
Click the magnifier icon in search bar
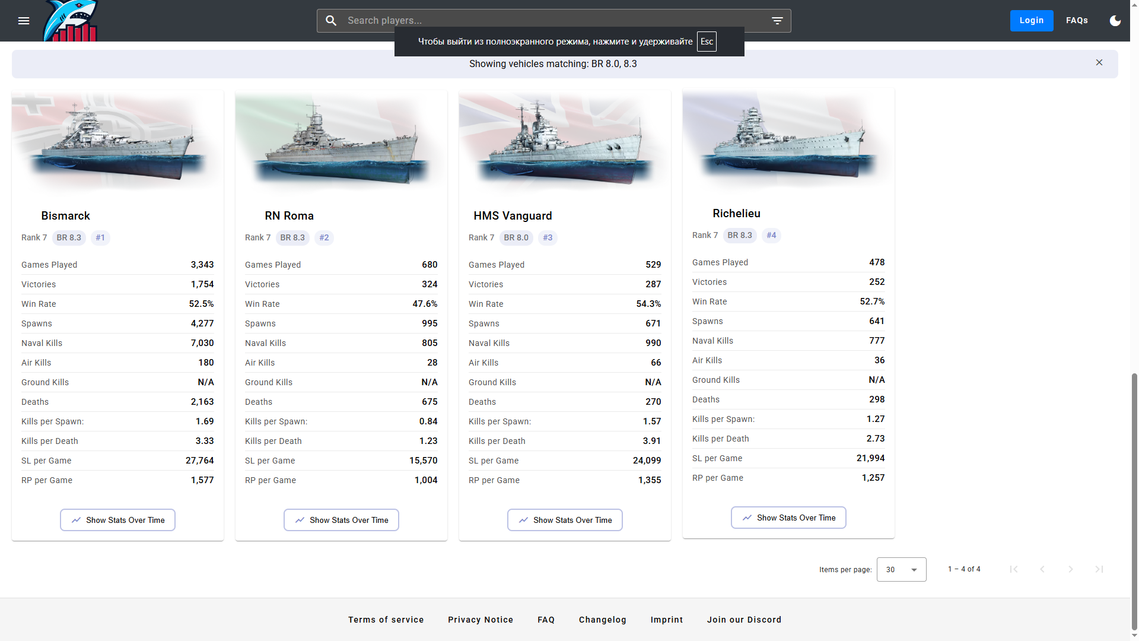click(x=331, y=20)
